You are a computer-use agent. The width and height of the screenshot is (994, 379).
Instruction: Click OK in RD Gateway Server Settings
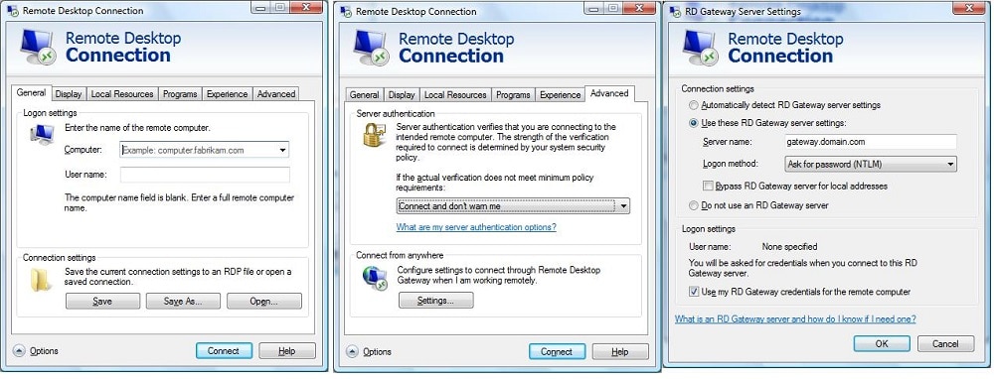point(882,343)
